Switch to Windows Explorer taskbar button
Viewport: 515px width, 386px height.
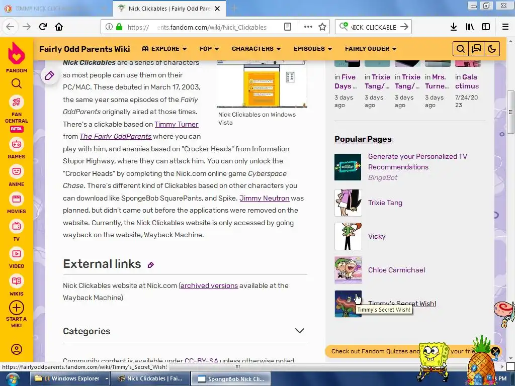click(x=67, y=378)
